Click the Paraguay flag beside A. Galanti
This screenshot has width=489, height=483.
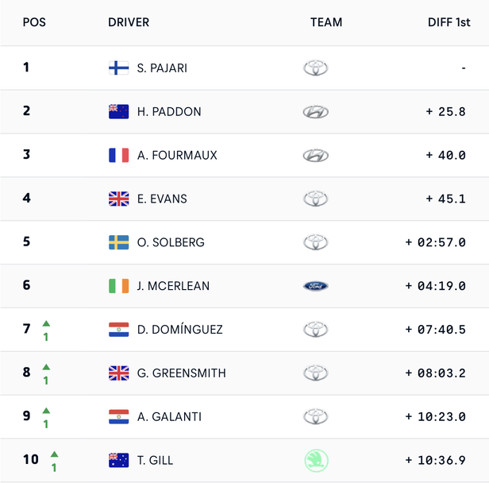click(x=118, y=416)
